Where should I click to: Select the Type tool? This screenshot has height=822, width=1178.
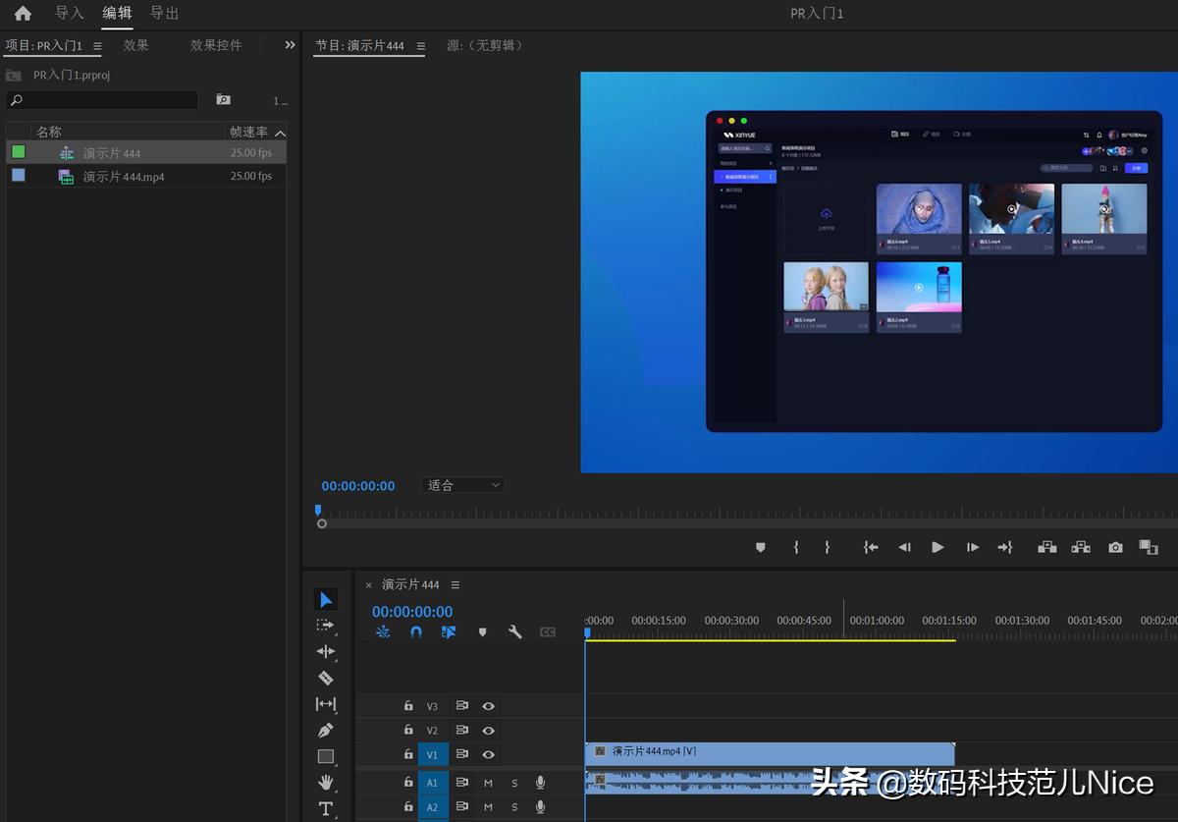point(326,807)
